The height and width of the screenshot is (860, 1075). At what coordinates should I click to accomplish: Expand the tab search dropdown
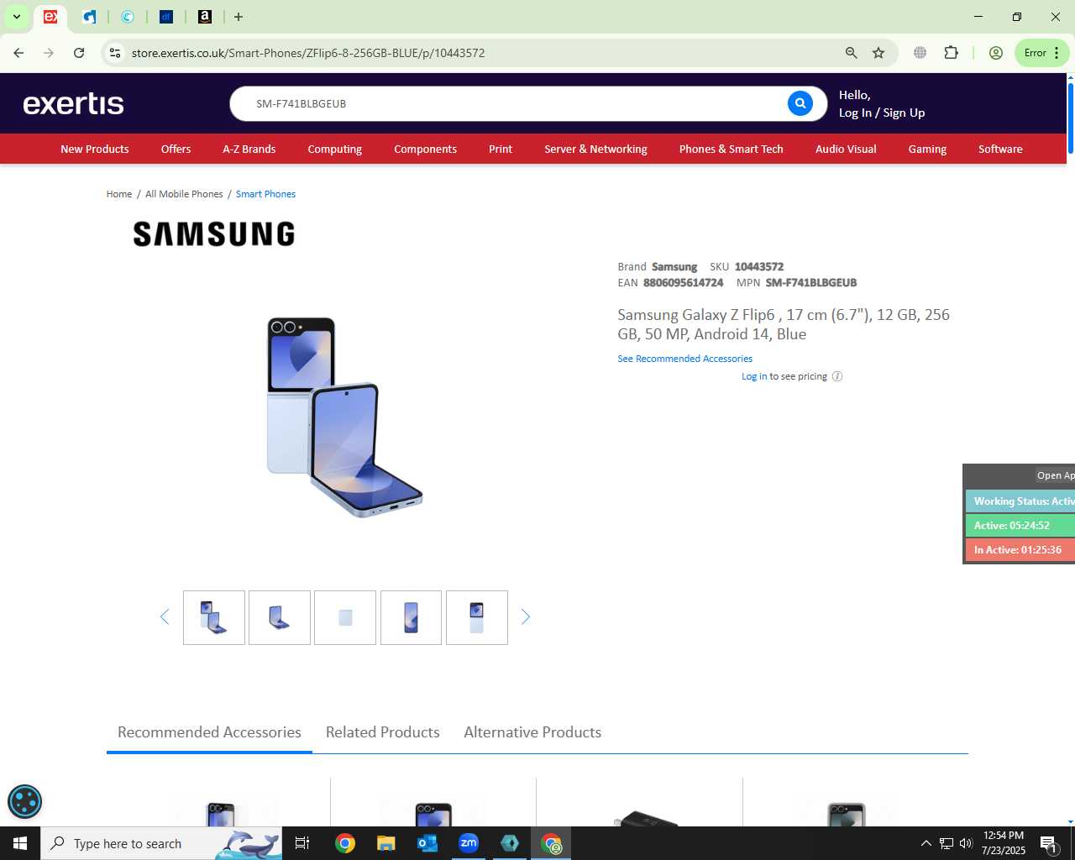[16, 17]
